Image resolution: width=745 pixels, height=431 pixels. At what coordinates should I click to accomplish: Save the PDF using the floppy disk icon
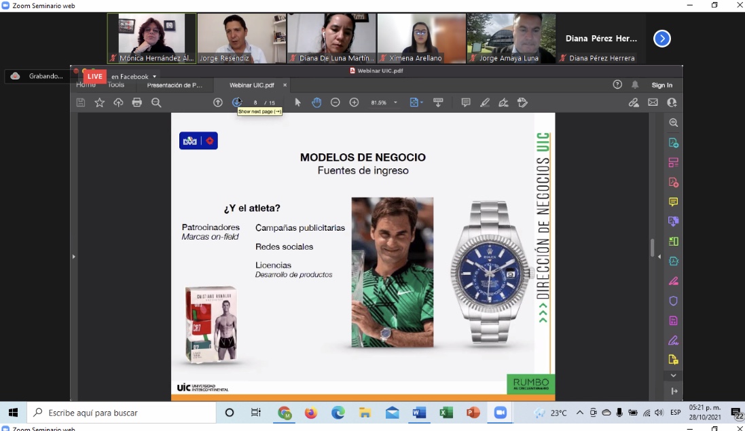pyautogui.click(x=81, y=102)
